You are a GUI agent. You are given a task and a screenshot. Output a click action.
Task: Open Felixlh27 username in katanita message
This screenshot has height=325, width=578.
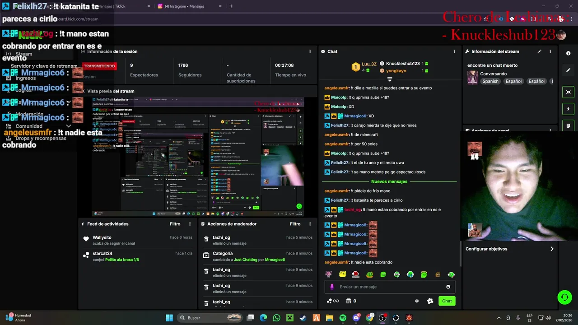click(340, 200)
